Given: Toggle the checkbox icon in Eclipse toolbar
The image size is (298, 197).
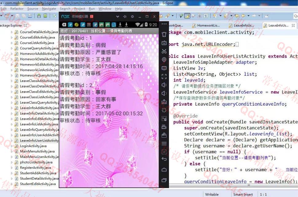Looking at the screenshot, I should pyautogui.click(x=55, y=16).
